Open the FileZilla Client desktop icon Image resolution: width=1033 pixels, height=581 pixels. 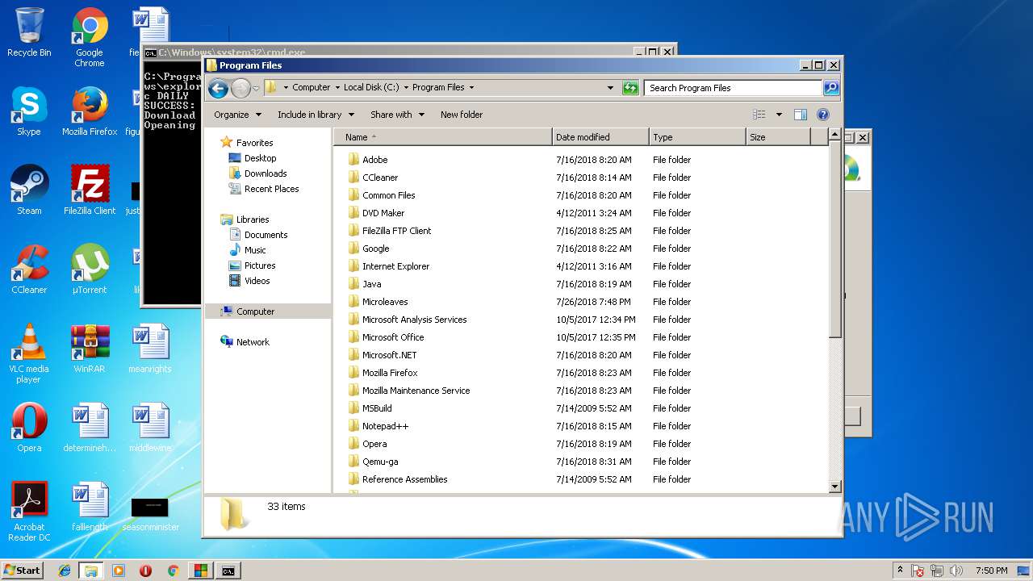coord(90,190)
